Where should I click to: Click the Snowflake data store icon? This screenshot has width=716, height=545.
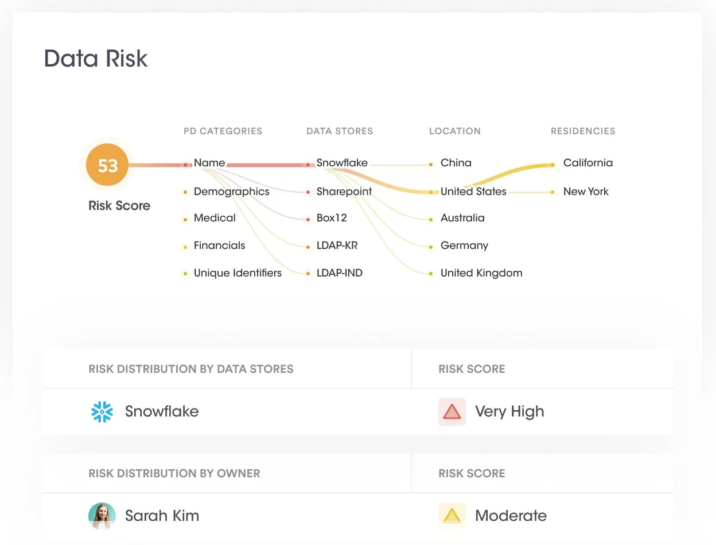(102, 411)
